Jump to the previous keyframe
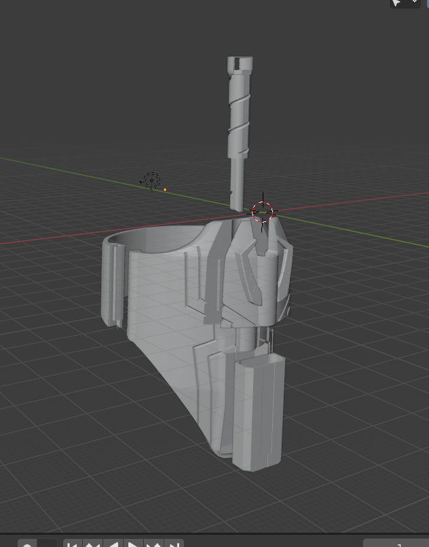429x547 pixels. pyautogui.click(x=93, y=544)
